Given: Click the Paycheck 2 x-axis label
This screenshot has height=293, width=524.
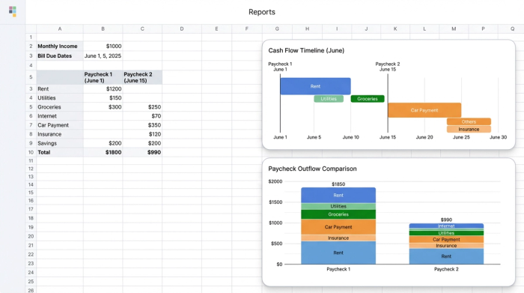Looking at the screenshot, I should click(446, 269).
